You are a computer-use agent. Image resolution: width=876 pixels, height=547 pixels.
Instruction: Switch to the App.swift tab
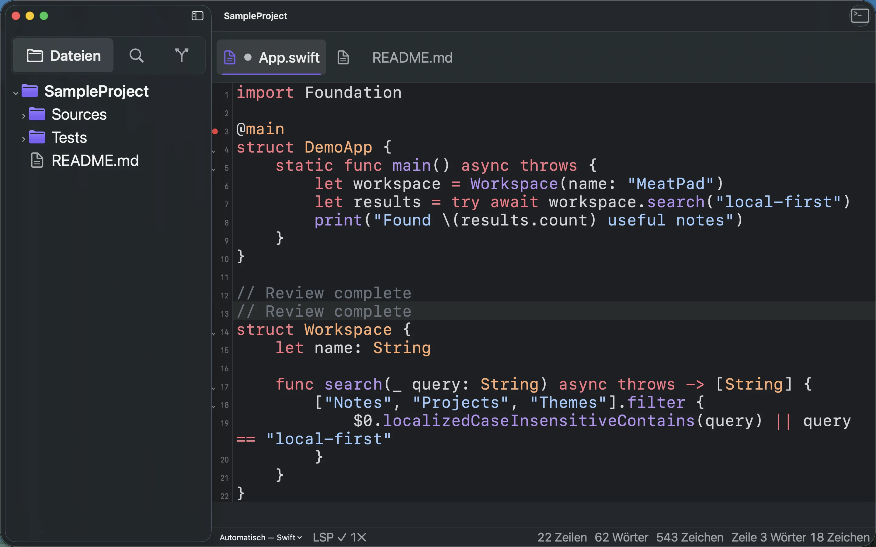coord(272,57)
